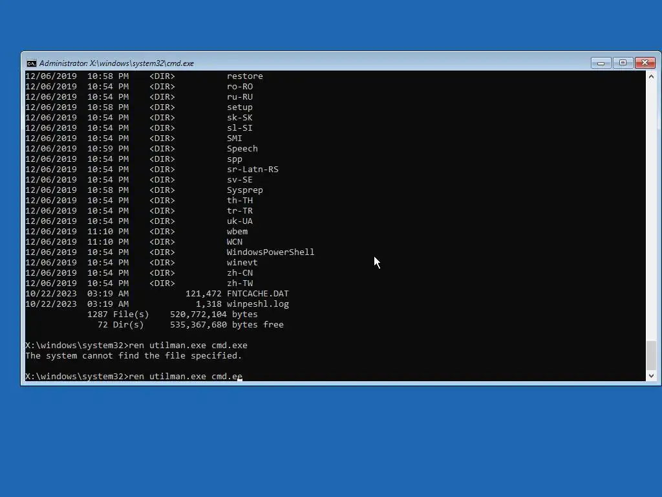Click the 'wbem' directory name

237,231
